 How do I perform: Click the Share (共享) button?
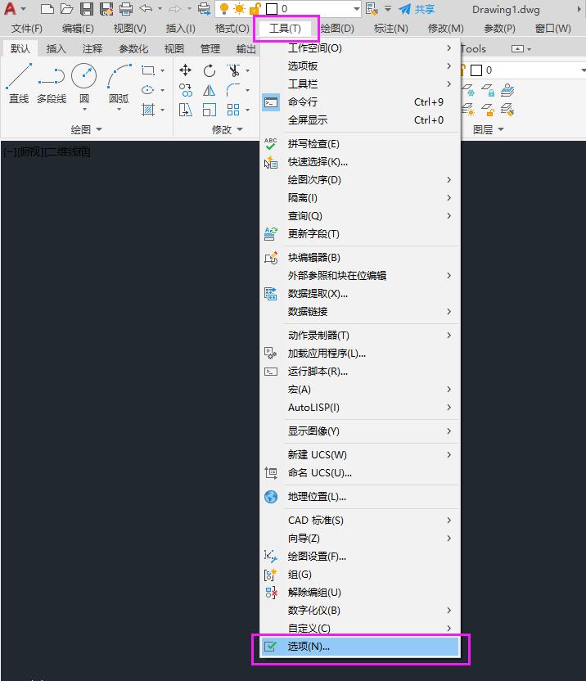(x=417, y=9)
